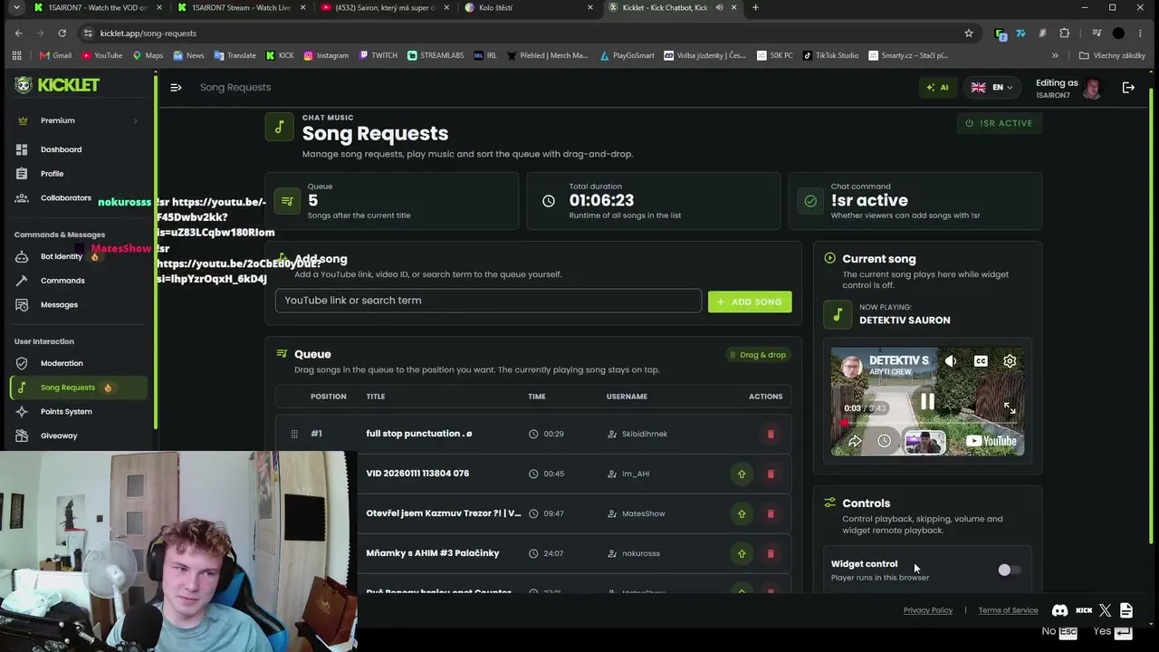This screenshot has height=652, width=1159.
Task: Toggle the '!sr ACTIVE' status button
Action: click(1000, 123)
